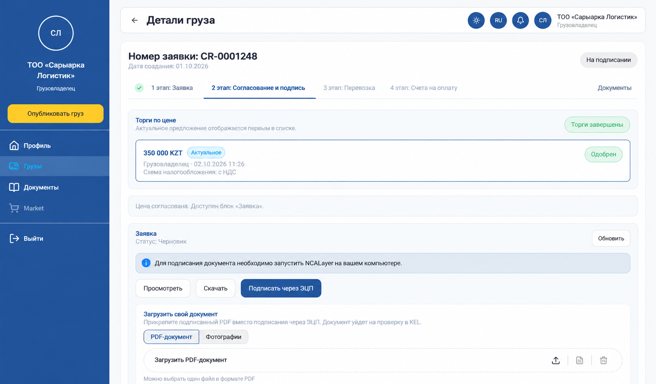Open Market in the sidebar

pos(54,208)
